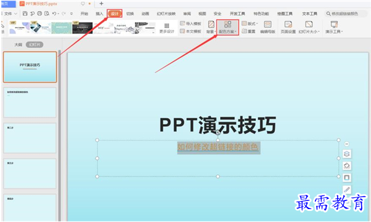Expand the undo history dropdown arrow
Image resolution: width=371 pixels, height=222 pixels.
[59, 14]
